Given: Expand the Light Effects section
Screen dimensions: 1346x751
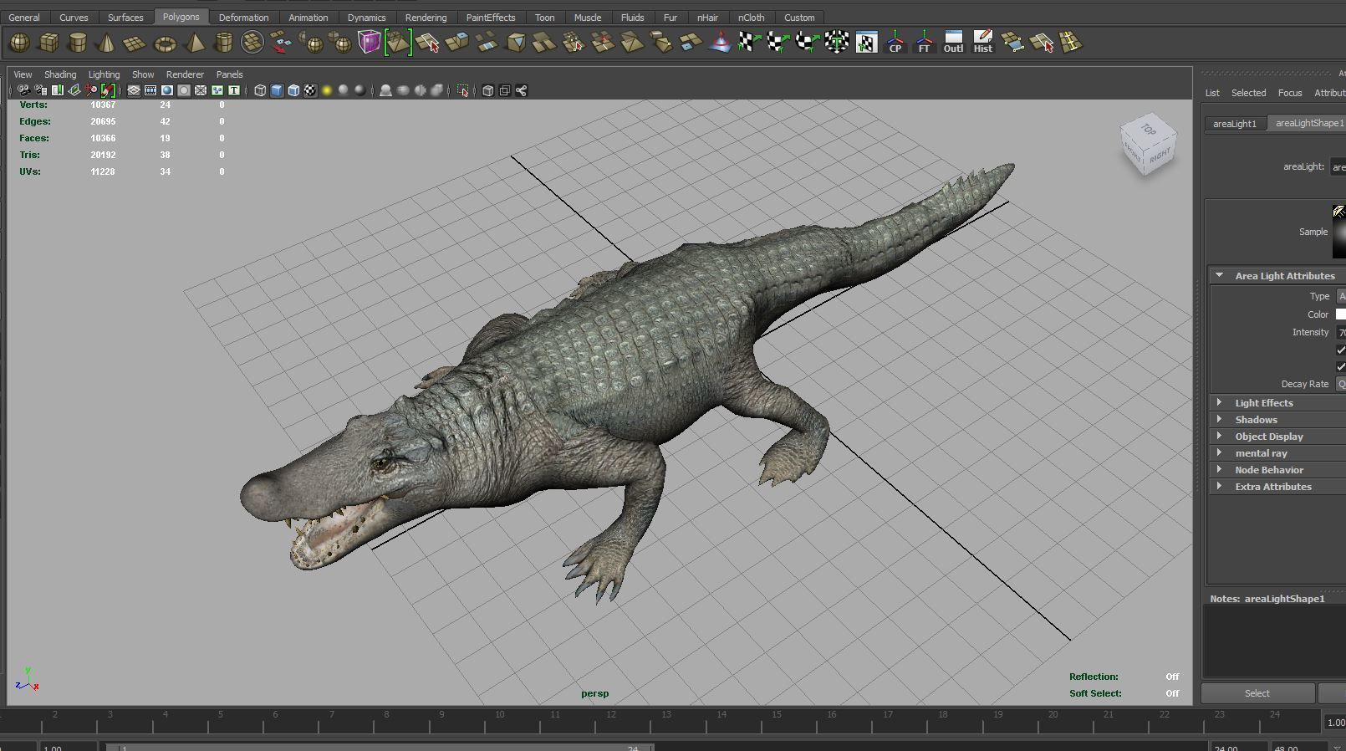Looking at the screenshot, I should click(1219, 402).
